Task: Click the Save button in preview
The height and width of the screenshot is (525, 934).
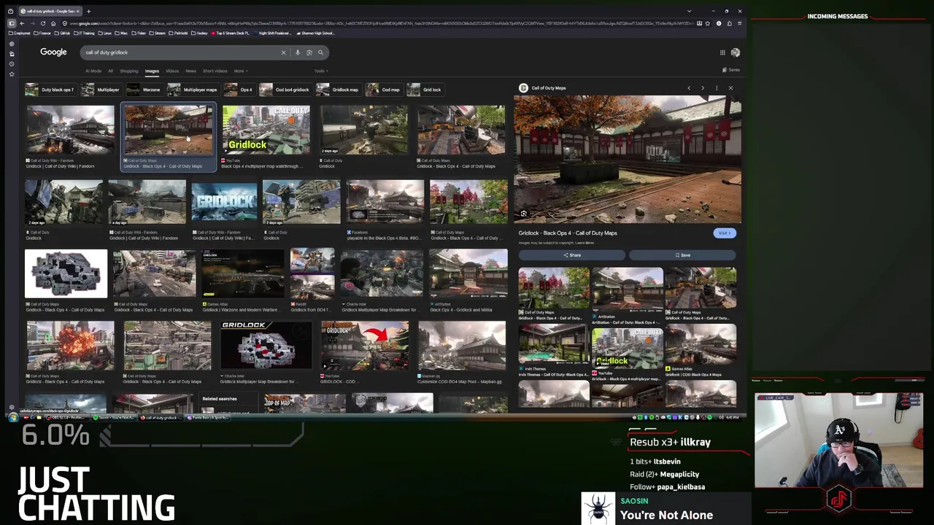Action: [682, 255]
